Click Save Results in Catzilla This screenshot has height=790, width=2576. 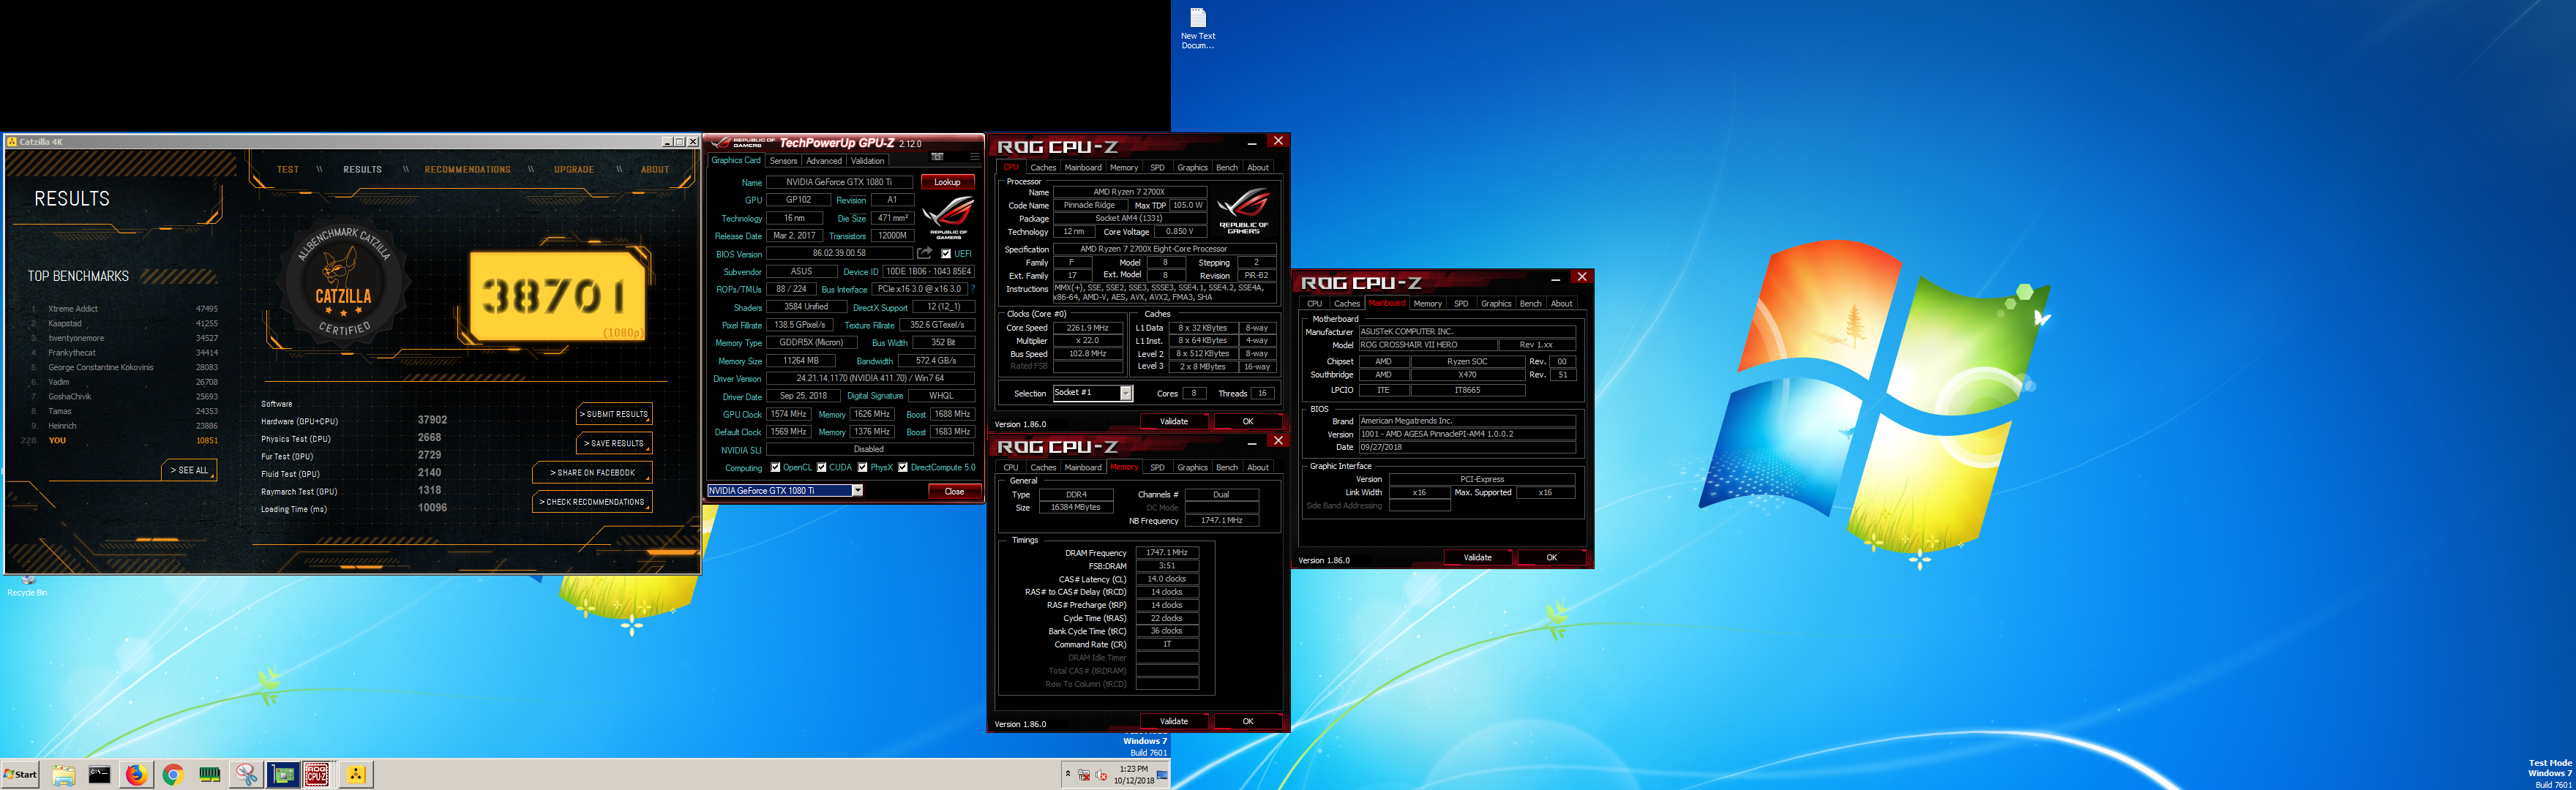point(614,443)
